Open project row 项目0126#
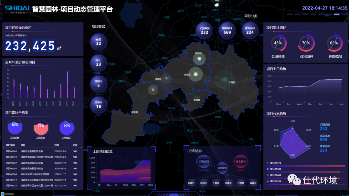 pyautogui.click(x=11, y=151)
